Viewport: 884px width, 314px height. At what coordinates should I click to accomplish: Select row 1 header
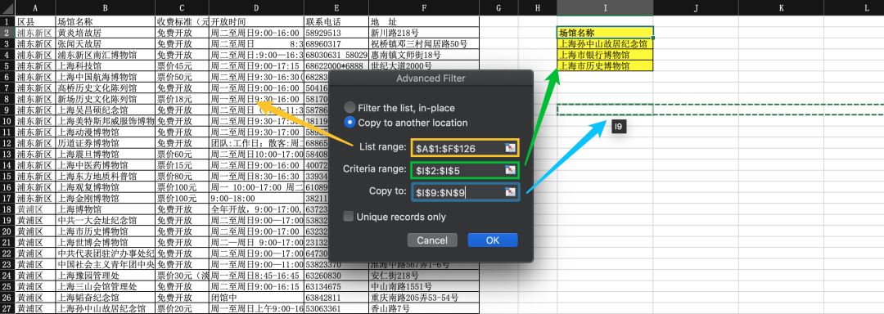(x=8, y=21)
